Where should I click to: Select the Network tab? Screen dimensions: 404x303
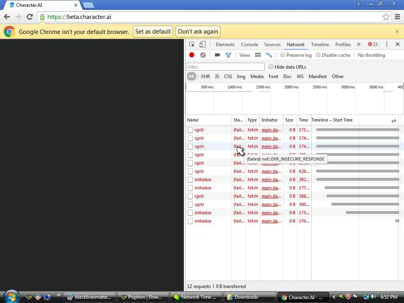point(296,45)
